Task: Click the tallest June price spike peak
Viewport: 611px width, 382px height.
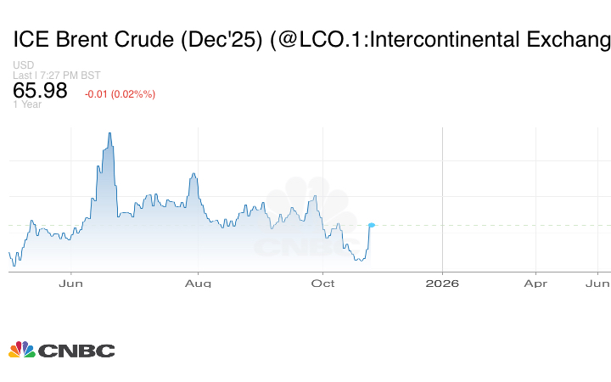Action: (x=109, y=134)
